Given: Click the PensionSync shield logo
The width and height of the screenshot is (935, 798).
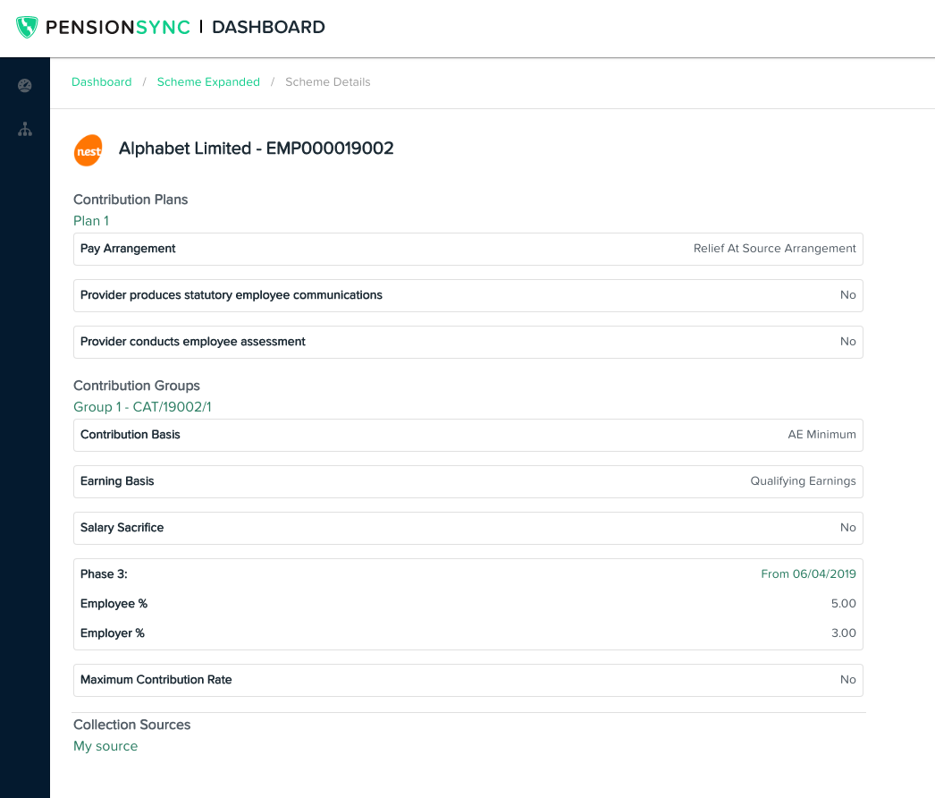Looking at the screenshot, I should pos(27,27).
